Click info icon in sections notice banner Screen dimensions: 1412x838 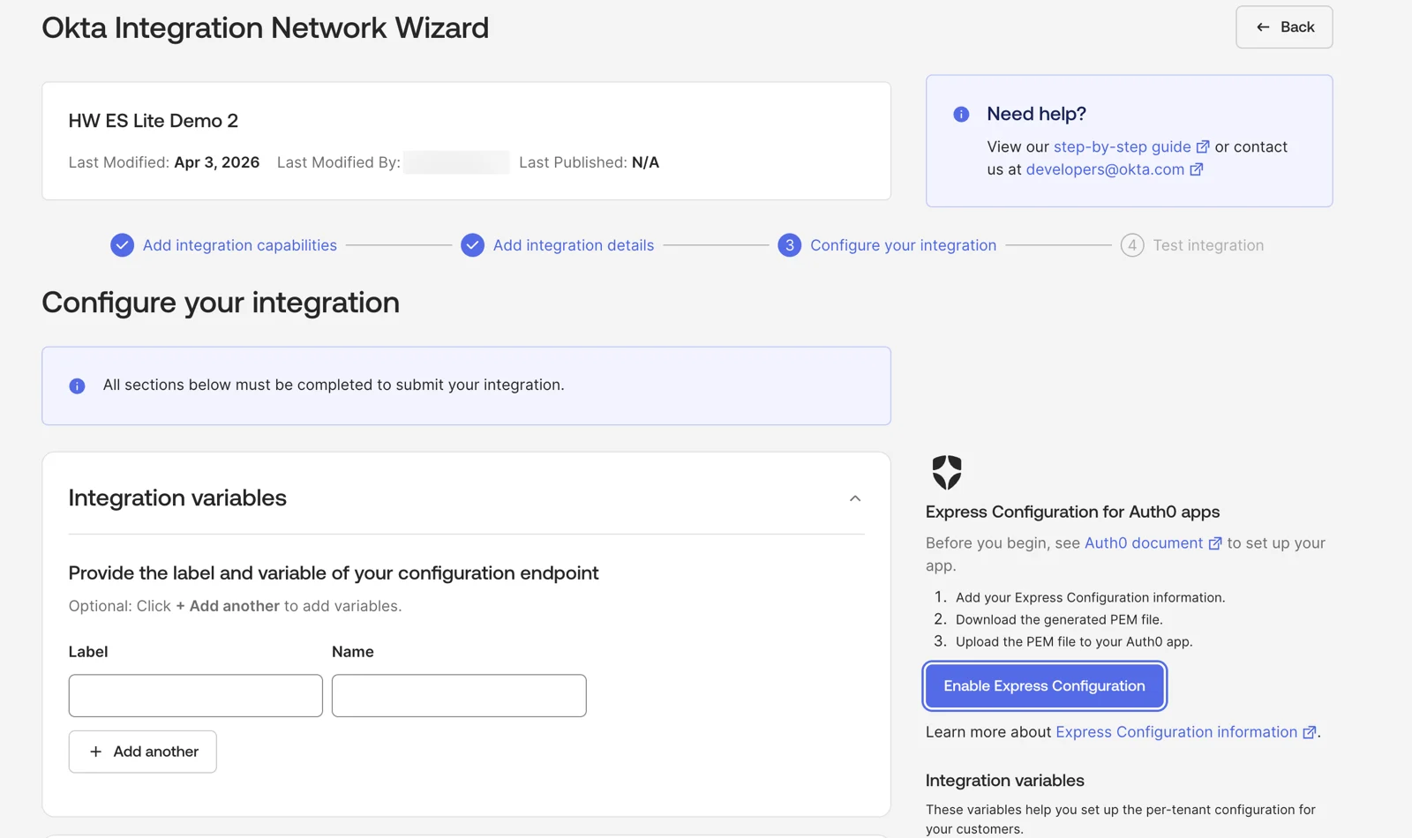pyautogui.click(x=77, y=385)
